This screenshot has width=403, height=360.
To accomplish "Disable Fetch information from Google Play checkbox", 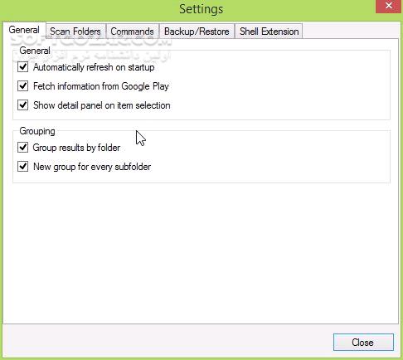I will [x=22, y=86].
